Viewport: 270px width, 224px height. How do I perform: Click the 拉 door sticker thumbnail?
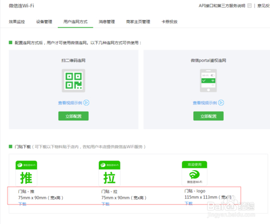click(110, 173)
